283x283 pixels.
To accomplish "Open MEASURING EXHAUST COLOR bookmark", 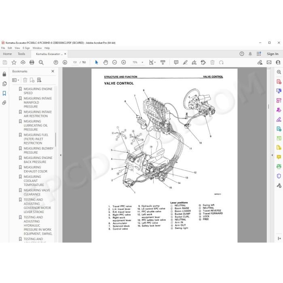I will click(x=36, y=169).
